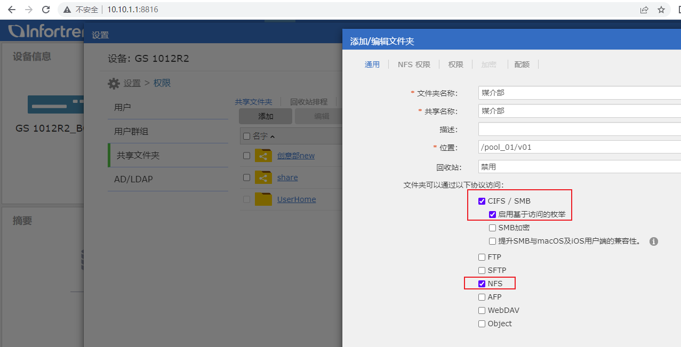Select 用户群组 in the left sidebar

[131, 131]
